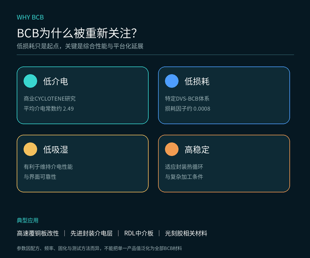Click the text 损耗因子约 0.0008
Screen dimensions: 310x258
[188, 109]
